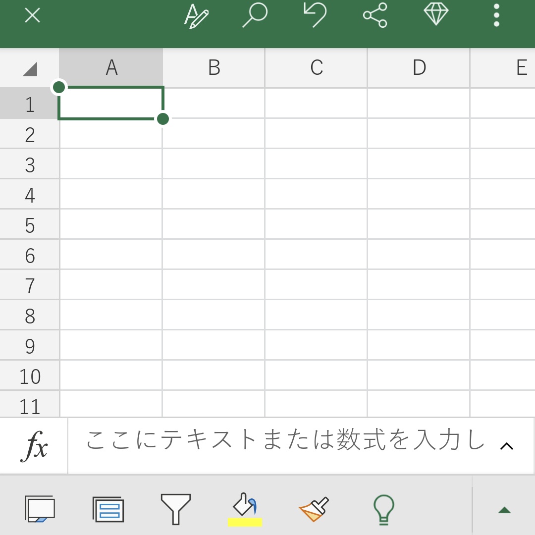The height and width of the screenshot is (535, 535).
Task: Select row 6 header
Action: 29,254
